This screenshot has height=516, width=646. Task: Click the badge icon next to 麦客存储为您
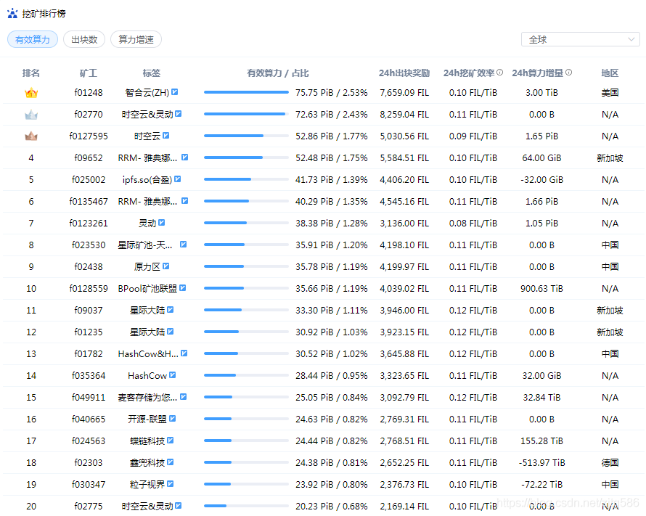point(184,396)
